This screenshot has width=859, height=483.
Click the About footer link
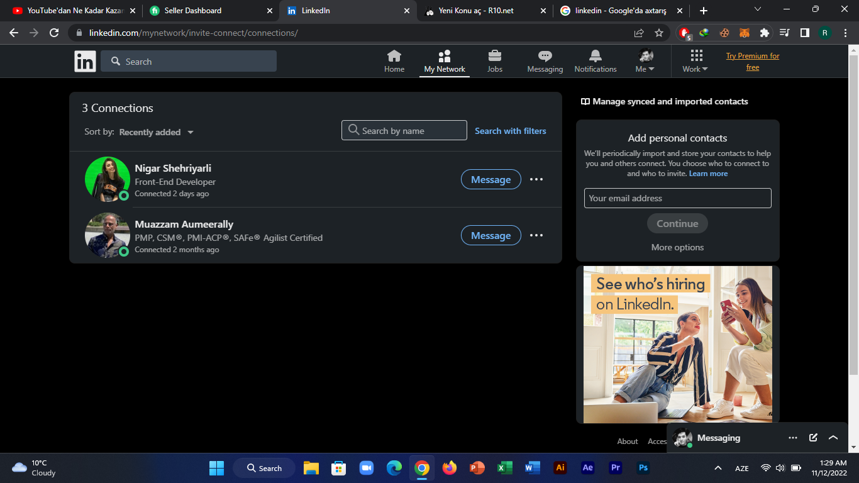tap(628, 441)
